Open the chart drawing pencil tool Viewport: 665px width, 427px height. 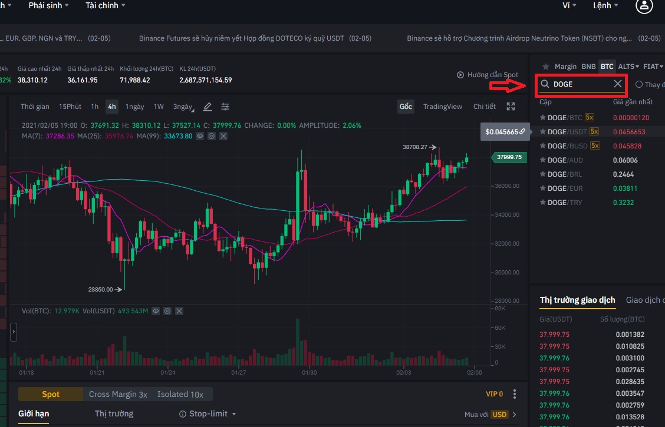tap(208, 107)
